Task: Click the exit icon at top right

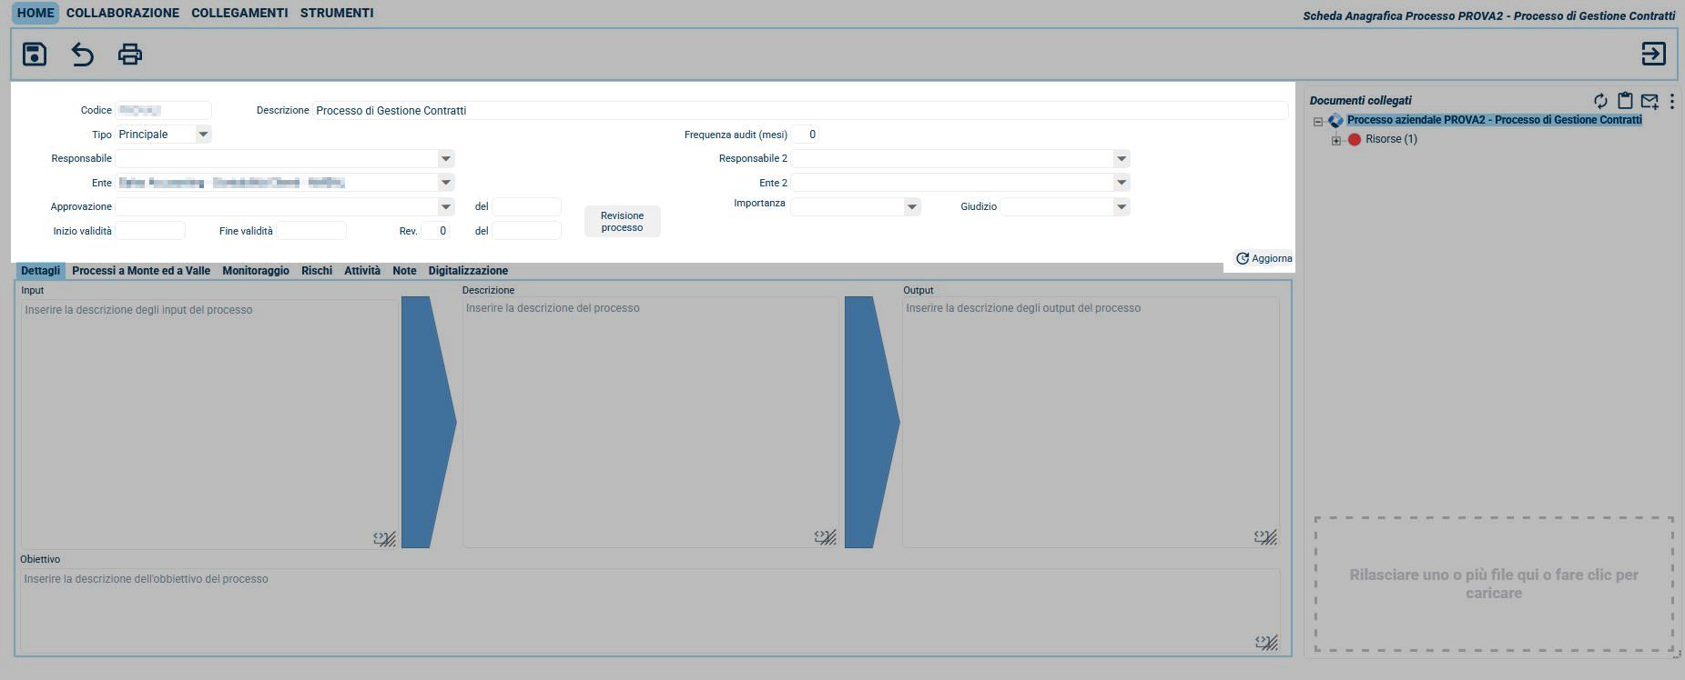Action: (1653, 55)
